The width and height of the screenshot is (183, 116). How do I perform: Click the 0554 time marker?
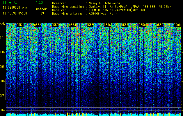pyautogui.click(x=72, y=25)
